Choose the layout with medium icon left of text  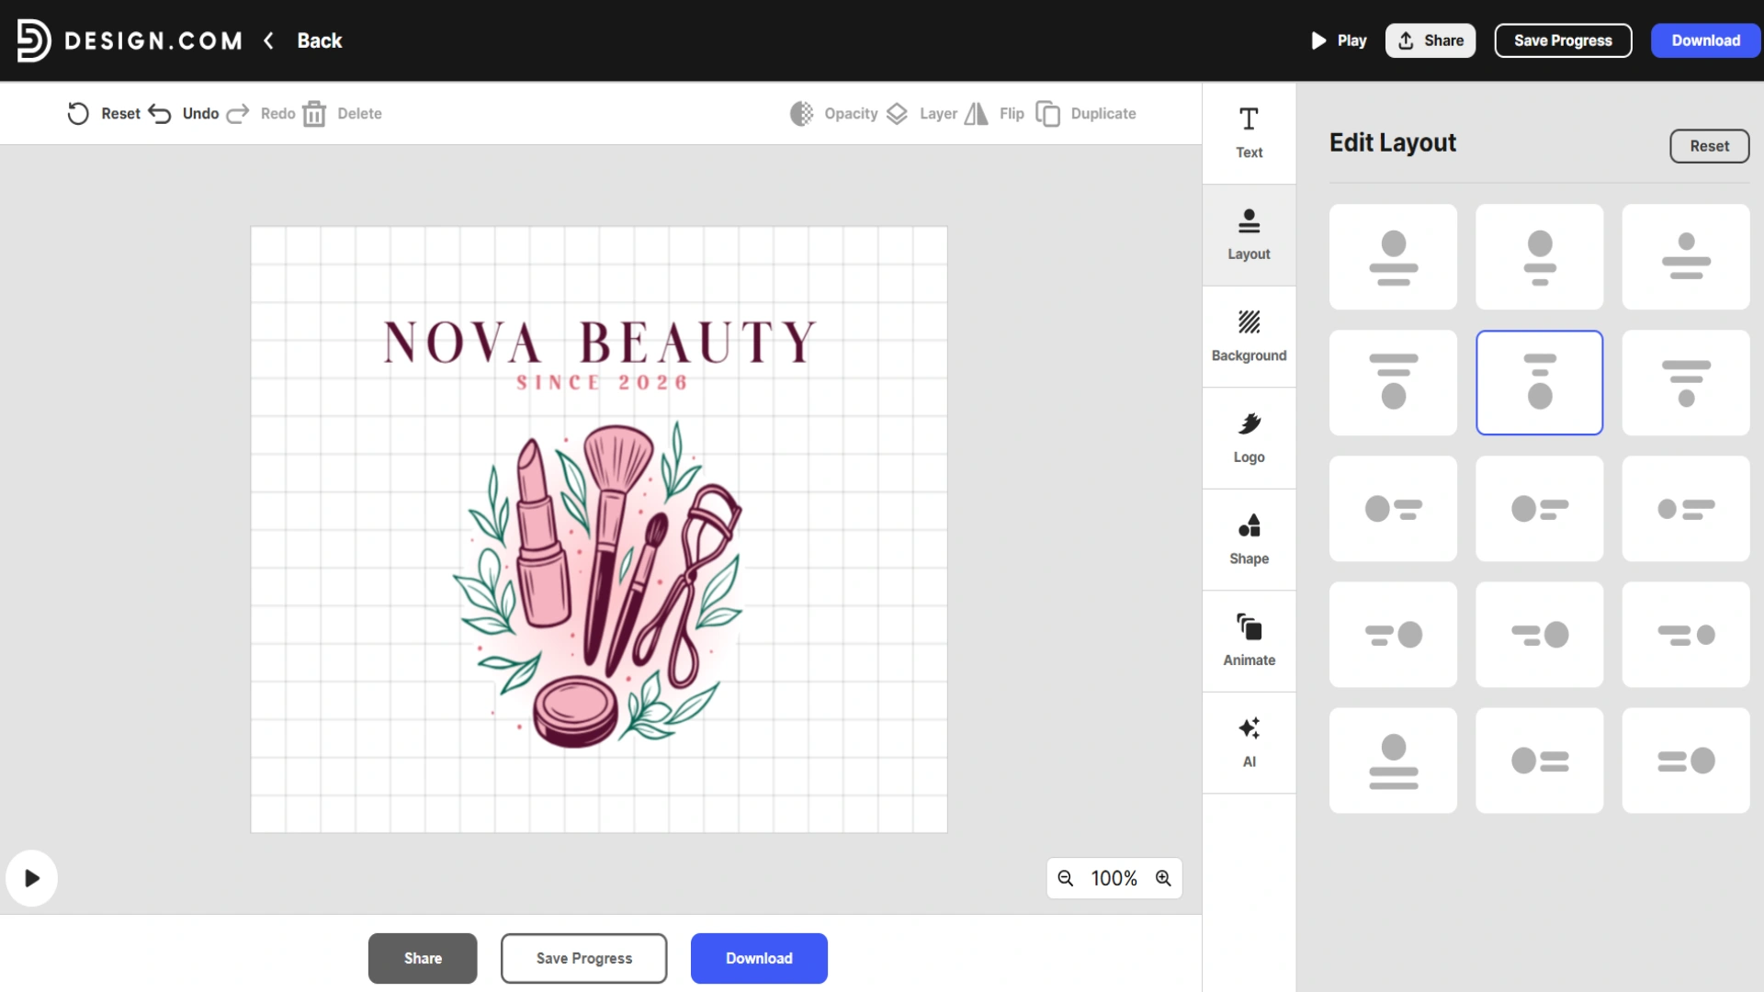point(1540,509)
